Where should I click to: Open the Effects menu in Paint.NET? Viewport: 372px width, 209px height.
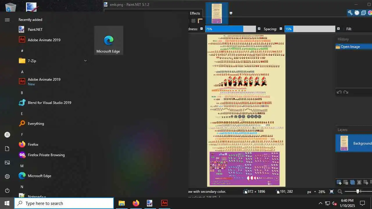pyautogui.click(x=195, y=13)
